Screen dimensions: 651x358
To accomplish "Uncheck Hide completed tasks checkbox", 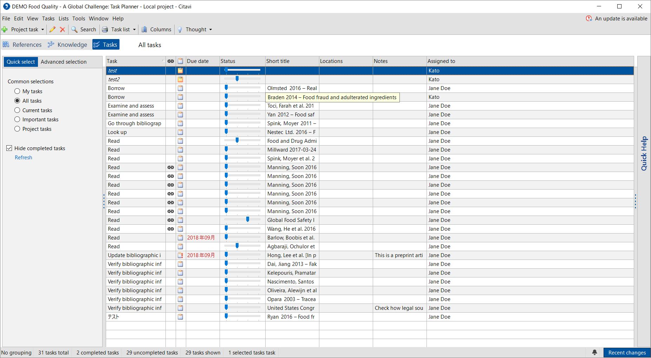I will (x=9, y=148).
